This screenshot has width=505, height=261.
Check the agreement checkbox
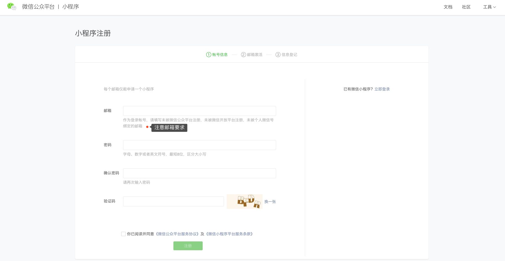point(123,234)
